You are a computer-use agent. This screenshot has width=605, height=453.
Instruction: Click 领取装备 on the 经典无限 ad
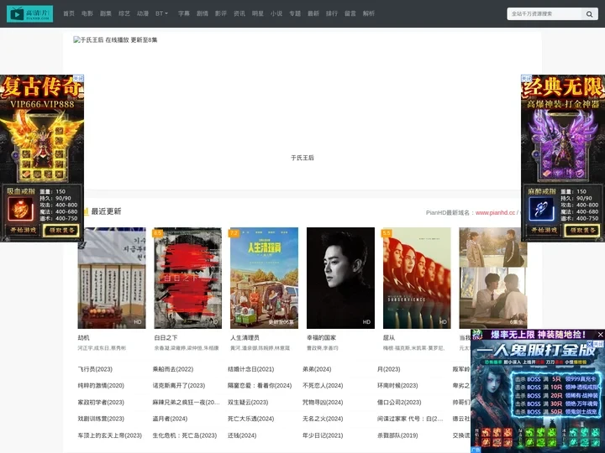pyautogui.click(x=581, y=230)
